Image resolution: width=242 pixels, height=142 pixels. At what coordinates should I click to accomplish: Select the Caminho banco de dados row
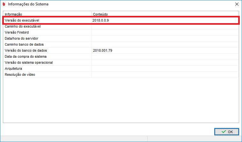click(x=24, y=44)
